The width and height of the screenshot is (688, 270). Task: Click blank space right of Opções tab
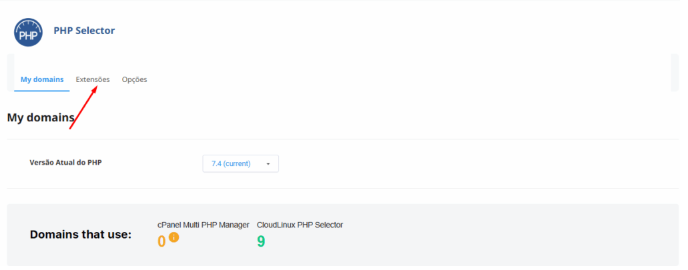point(400,79)
